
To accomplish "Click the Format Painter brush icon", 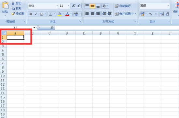I will click(13, 14).
